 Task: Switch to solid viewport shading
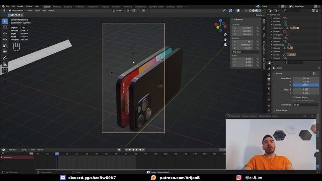(x=253, y=10)
